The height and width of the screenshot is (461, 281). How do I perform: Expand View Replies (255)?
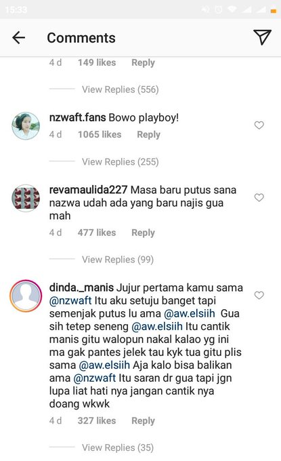click(x=120, y=162)
